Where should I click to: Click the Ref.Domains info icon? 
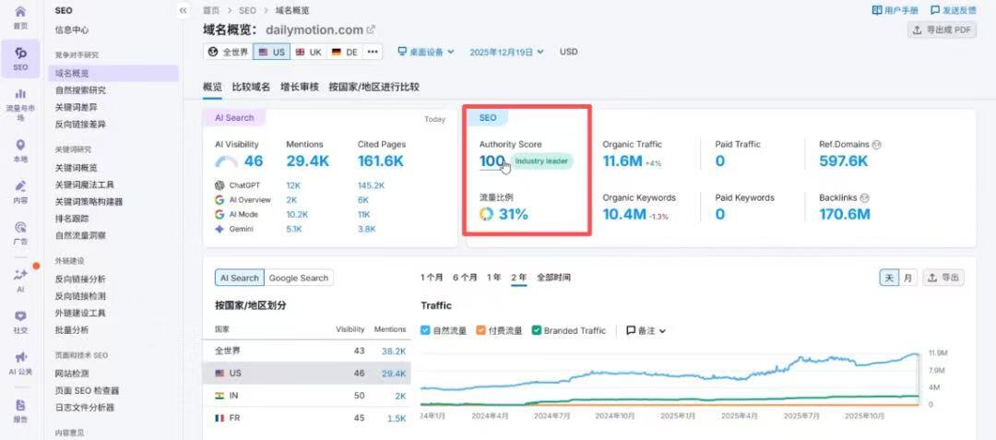877,144
